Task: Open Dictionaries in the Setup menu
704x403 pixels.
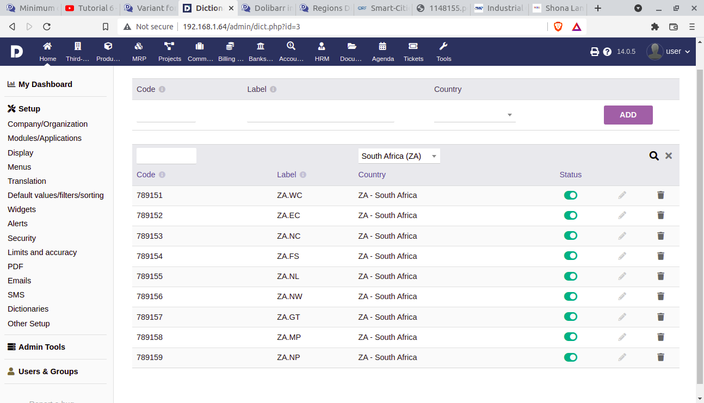Action: click(28, 309)
